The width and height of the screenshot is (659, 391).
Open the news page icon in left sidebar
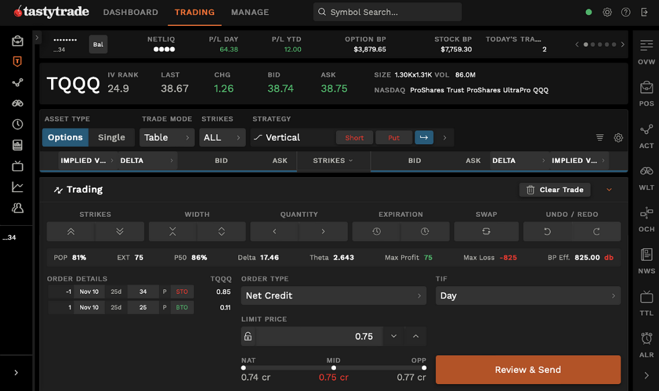(x=18, y=145)
